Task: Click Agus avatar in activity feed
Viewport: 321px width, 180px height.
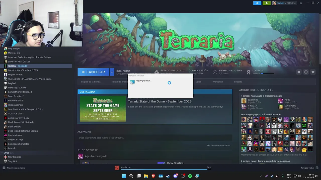Action: point(81,156)
